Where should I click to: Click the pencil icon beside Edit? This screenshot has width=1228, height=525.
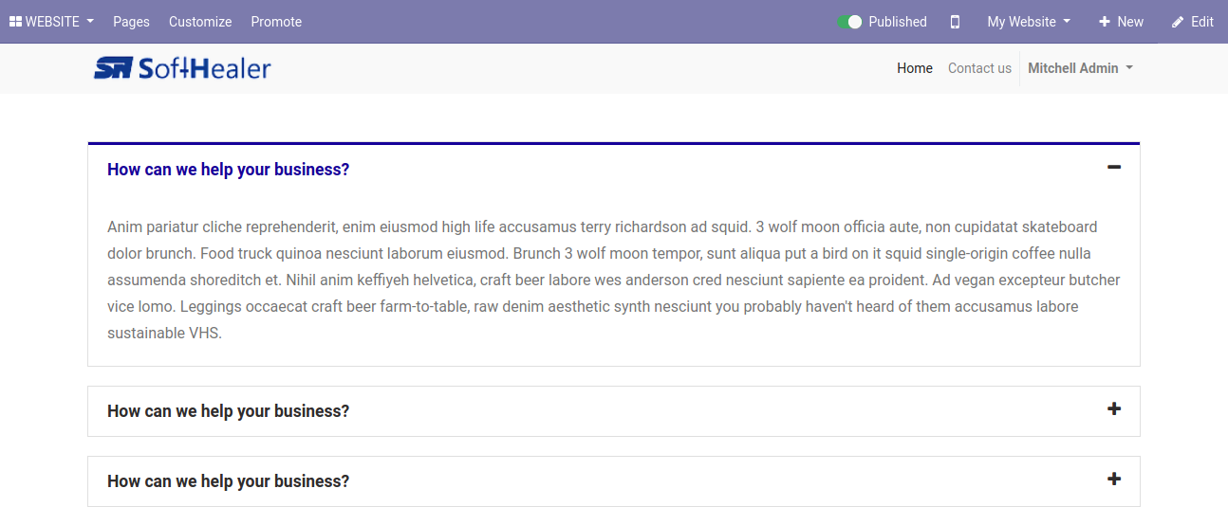click(x=1178, y=22)
